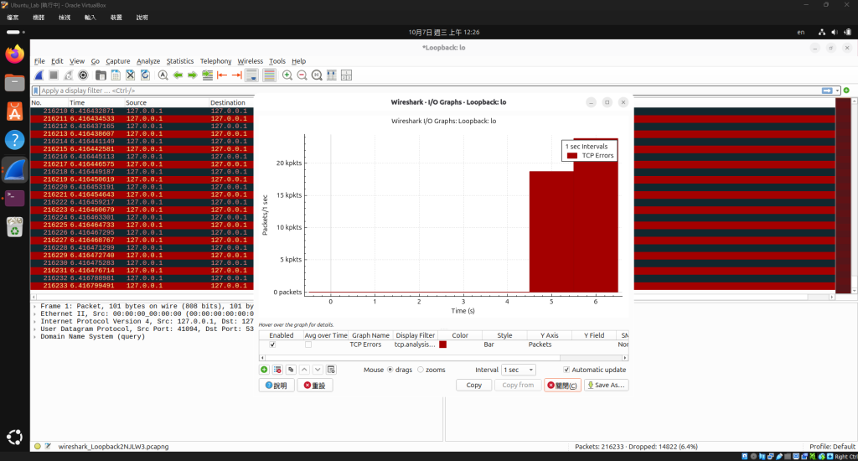The width and height of the screenshot is (858, 461).
Task: Open the Wireless menu
Action: [250, 61]
